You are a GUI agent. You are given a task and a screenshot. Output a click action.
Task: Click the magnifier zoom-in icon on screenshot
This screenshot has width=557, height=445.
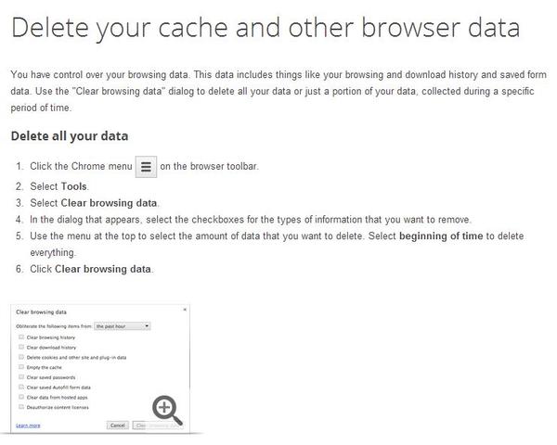click(x=166, y=408)
